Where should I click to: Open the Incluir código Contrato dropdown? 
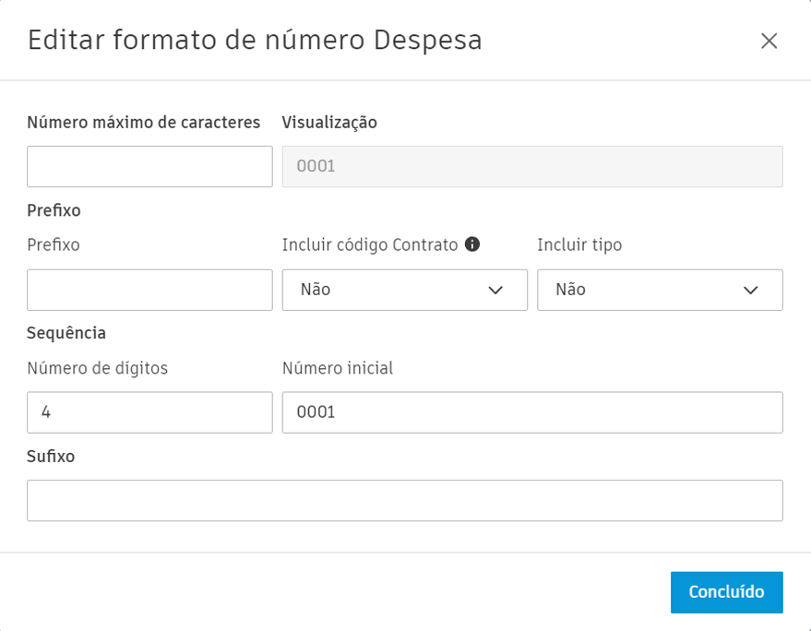point(404,290)
